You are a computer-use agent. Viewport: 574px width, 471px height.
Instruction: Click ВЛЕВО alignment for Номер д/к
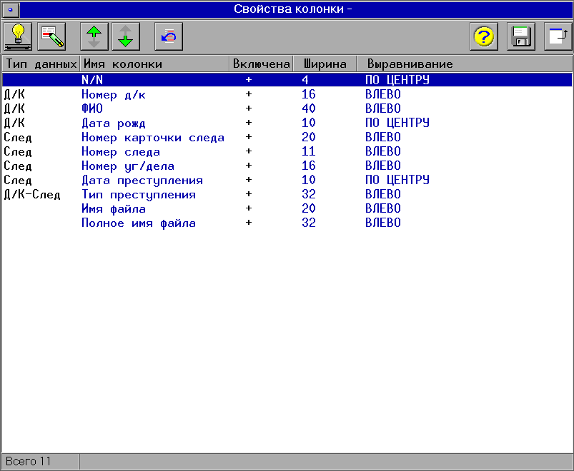click(383, 94)
